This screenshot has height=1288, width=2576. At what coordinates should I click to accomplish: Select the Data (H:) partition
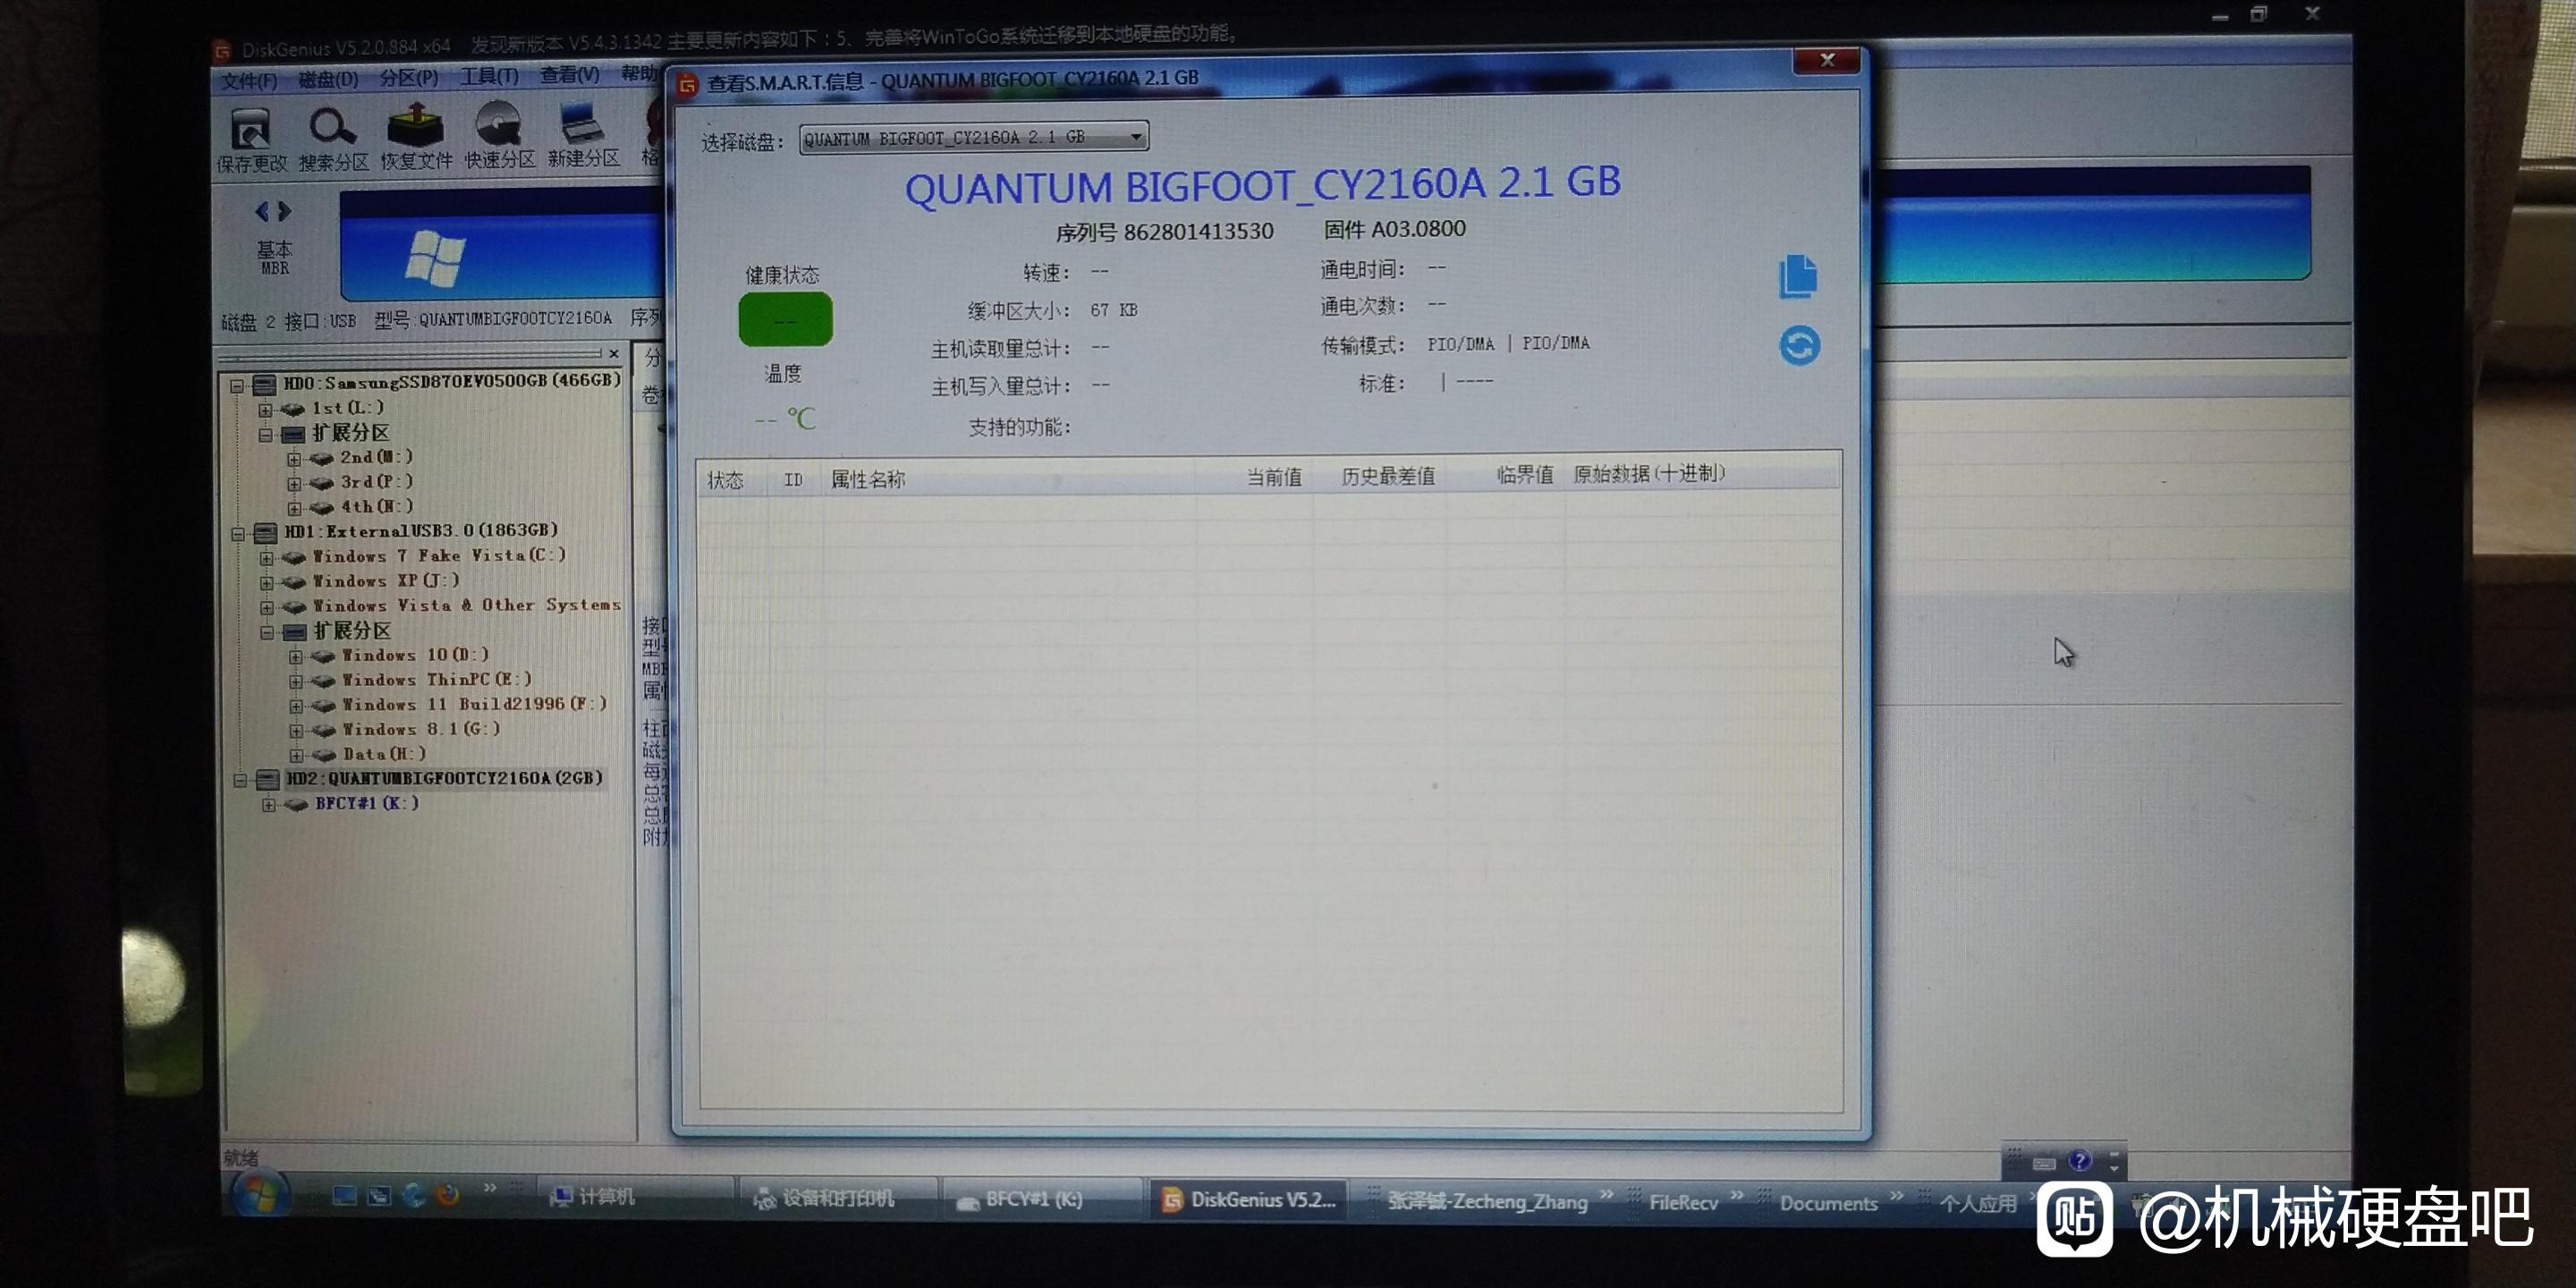pyautogui.click(x=384, y=755)
